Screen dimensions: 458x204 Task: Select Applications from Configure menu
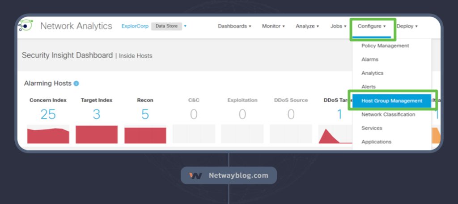[x=376, y=142]
